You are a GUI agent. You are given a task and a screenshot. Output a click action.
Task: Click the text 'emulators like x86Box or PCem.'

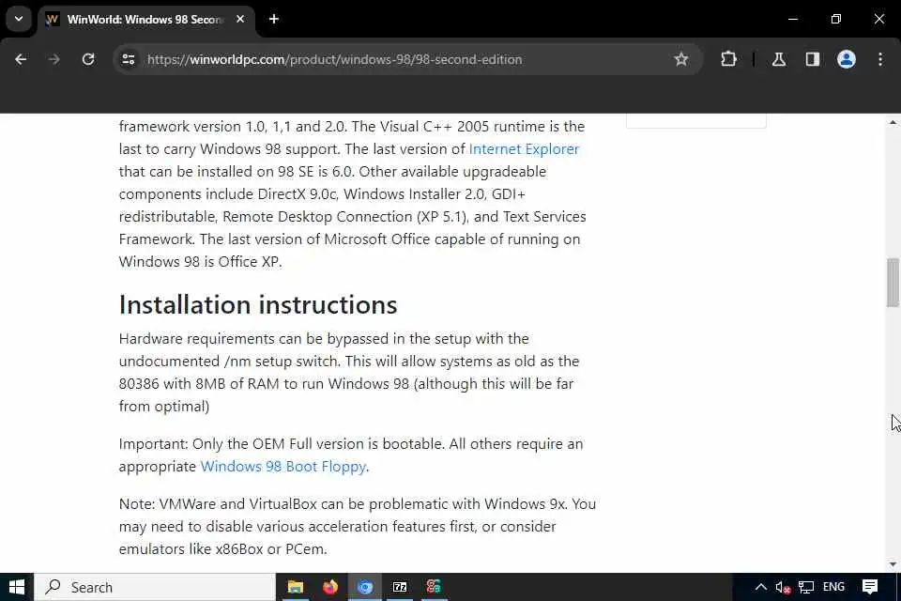click(x=223, y=549)
